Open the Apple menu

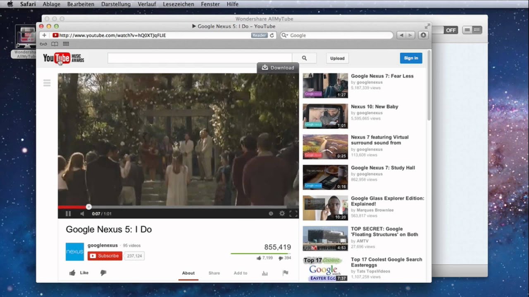[10, 4]
